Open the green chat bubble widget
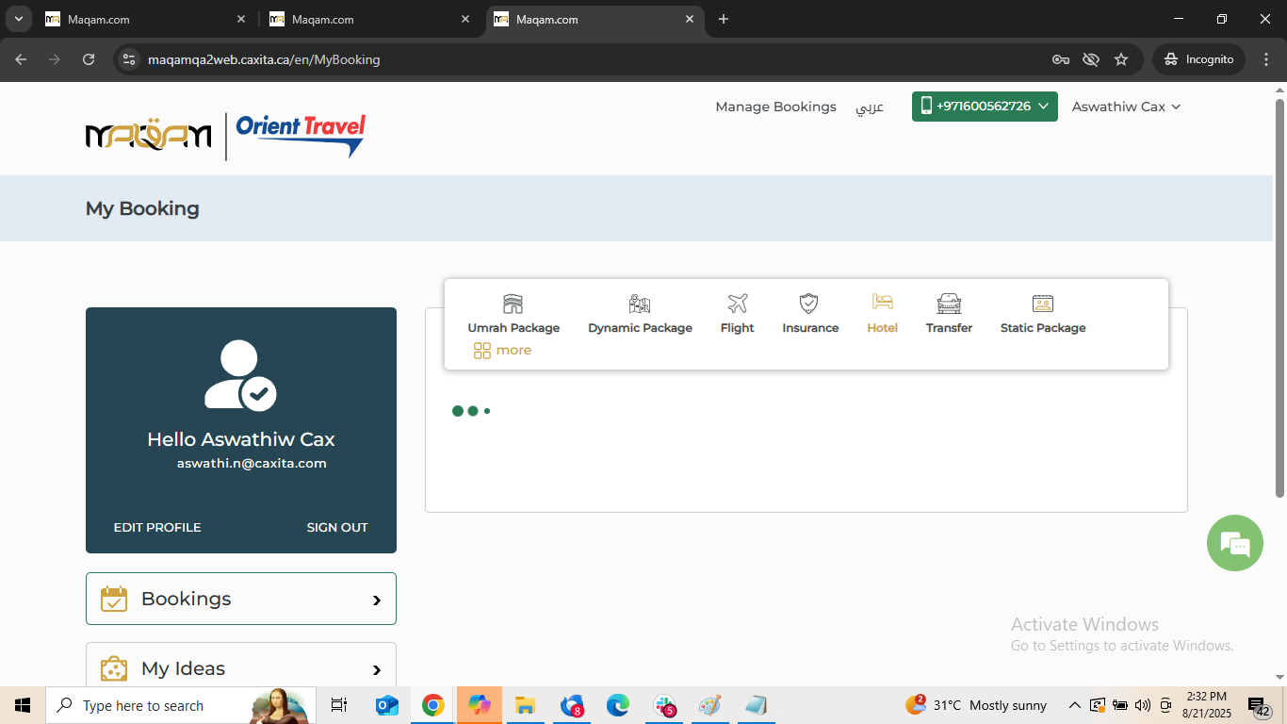Viewport: 1287px width, 724px height. pos(1234,543)
